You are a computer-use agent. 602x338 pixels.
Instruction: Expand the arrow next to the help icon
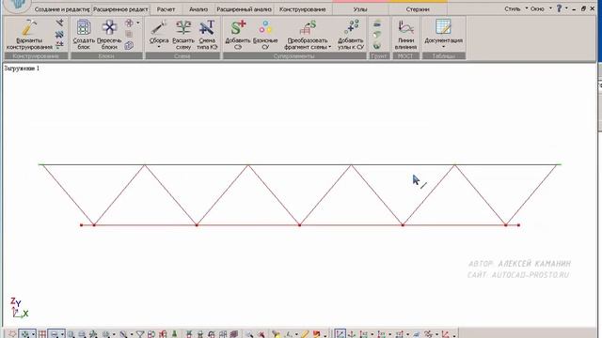566,8
